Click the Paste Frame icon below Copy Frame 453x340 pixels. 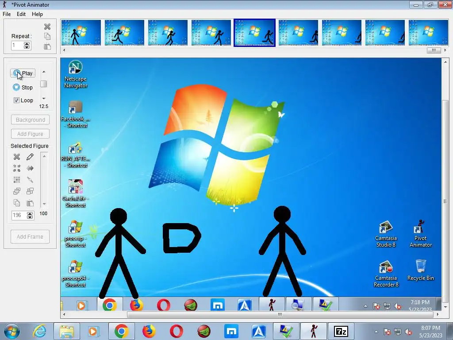click(x=47, y=46)
